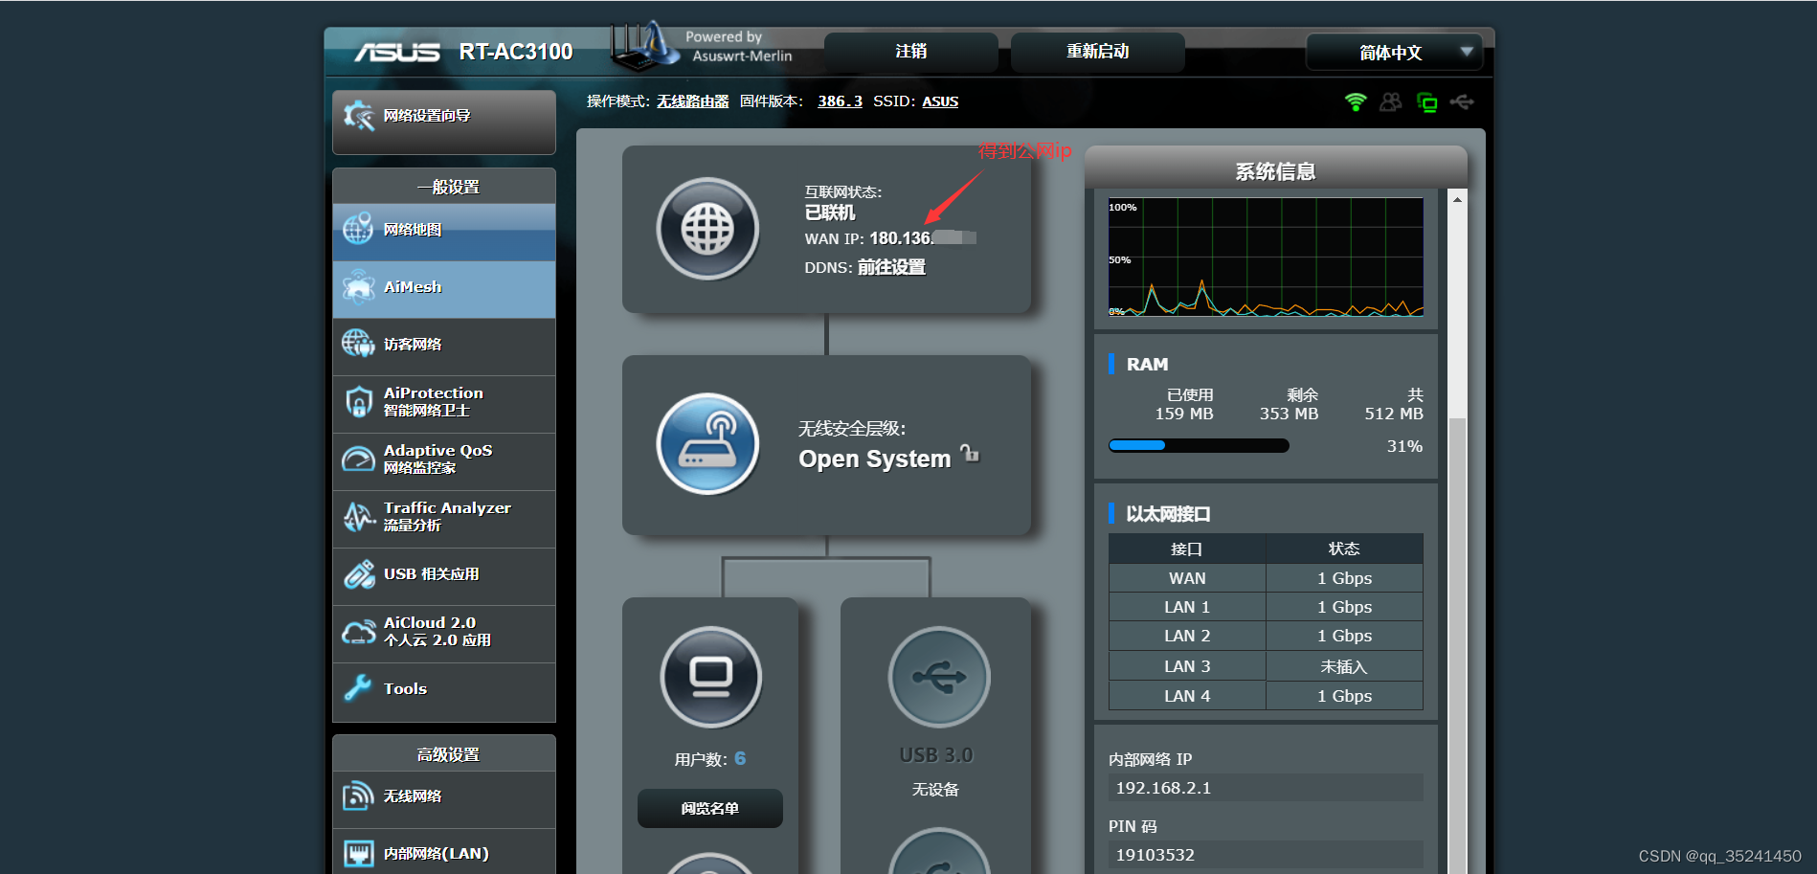The height and width of the screenshot is (874, 1817).
Task: Click the 386.3 firmware version link
Action: pos(840,101)
